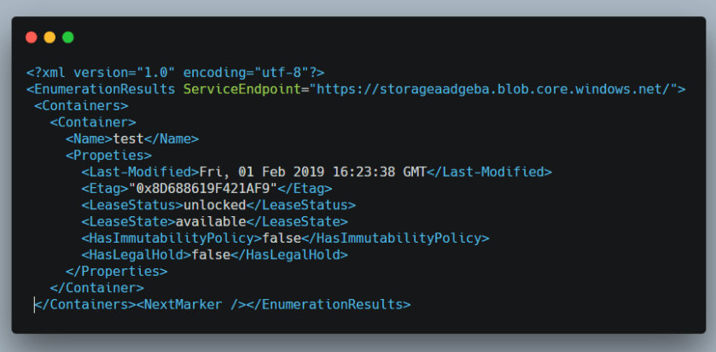Click the opening Container tag
The width and height of the screenshot is (716, 352).
coord(92,122)
